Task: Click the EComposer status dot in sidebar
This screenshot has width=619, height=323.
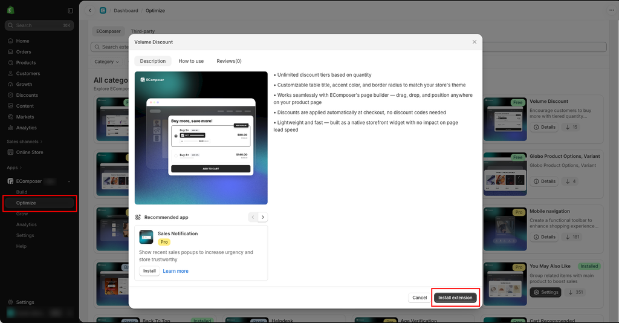Action: click(x=69, y=181)
